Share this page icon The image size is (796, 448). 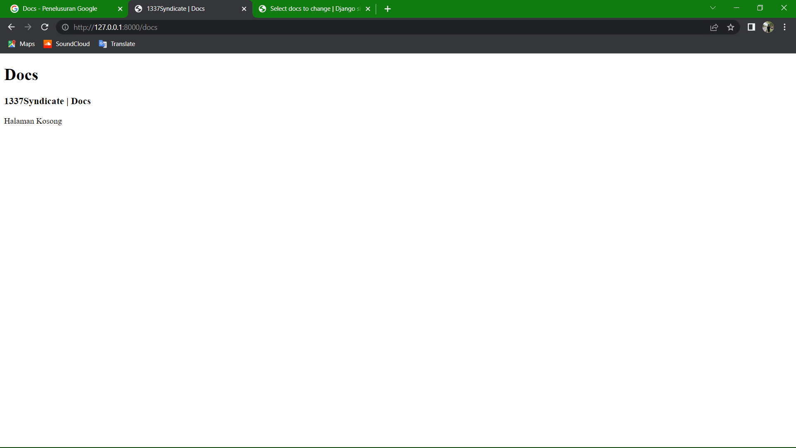pos(714,27)
